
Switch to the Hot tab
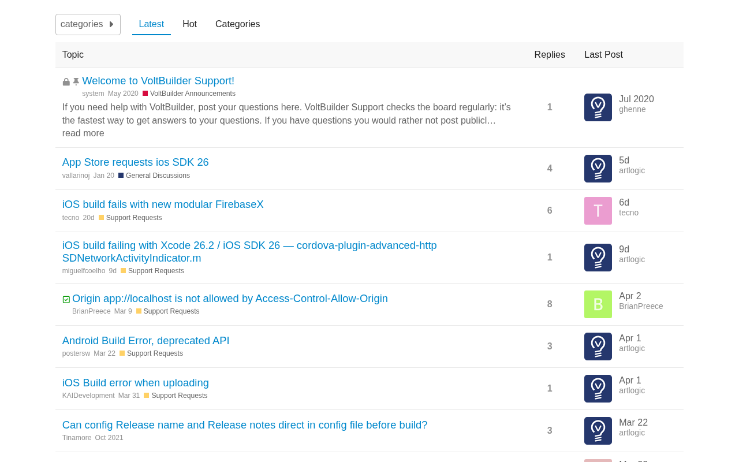point(189,24)
